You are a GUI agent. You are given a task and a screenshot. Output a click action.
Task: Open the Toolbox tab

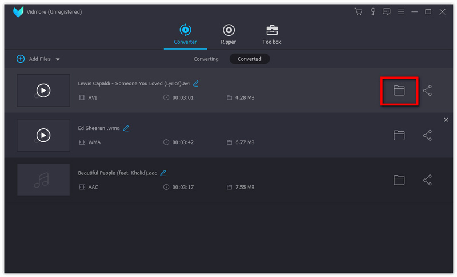[271, 34]
